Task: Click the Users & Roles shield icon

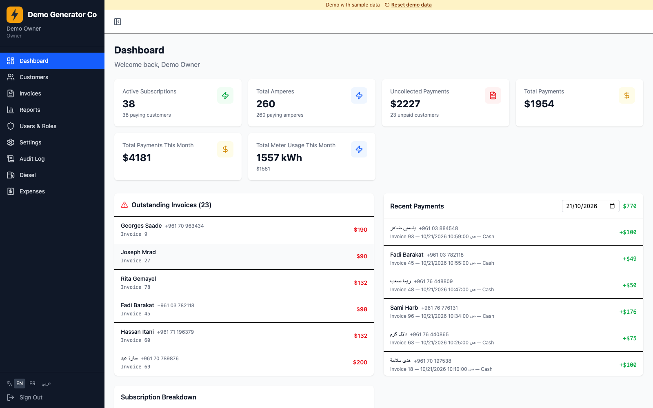Action: click(x=11, y=126)
